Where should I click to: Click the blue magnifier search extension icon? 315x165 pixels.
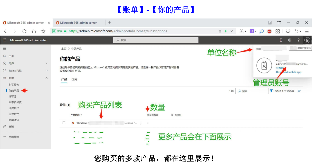(x=262, y=31)
